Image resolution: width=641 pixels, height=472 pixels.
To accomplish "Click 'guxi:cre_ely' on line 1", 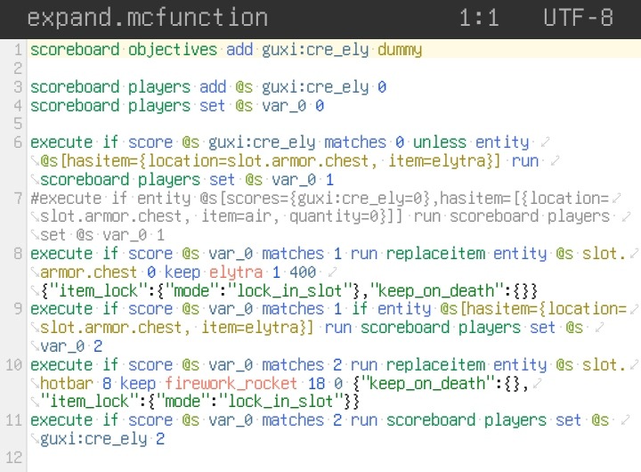I will 315,50.
